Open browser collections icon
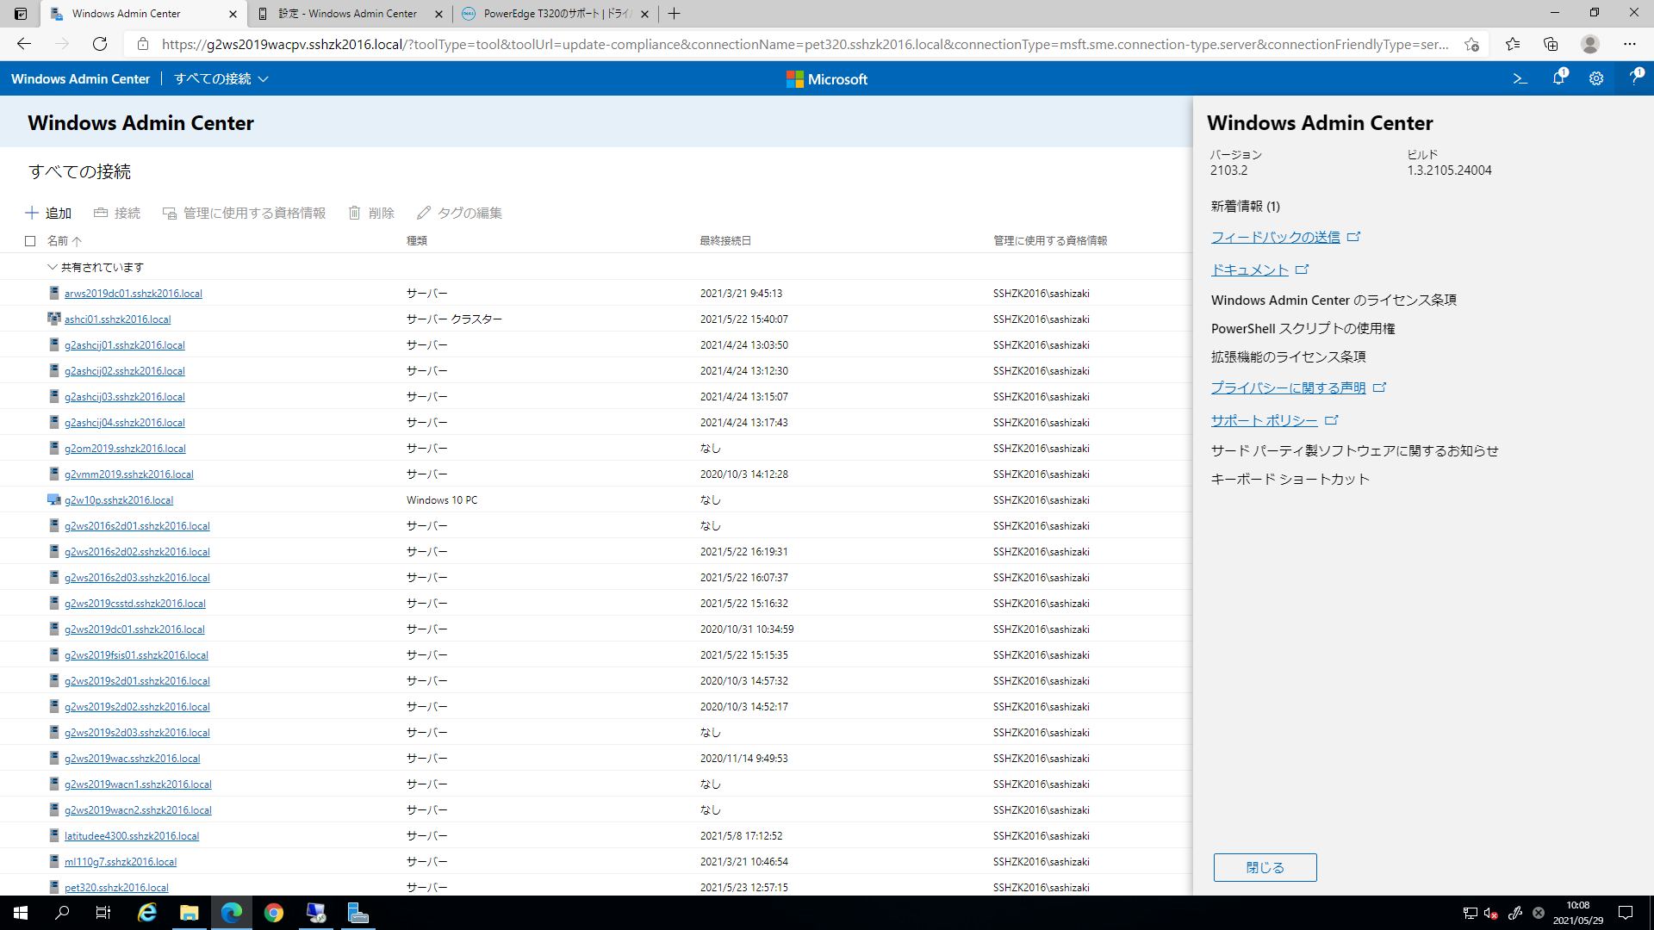The image size is (1654, 930). [x=1551, y=44]
